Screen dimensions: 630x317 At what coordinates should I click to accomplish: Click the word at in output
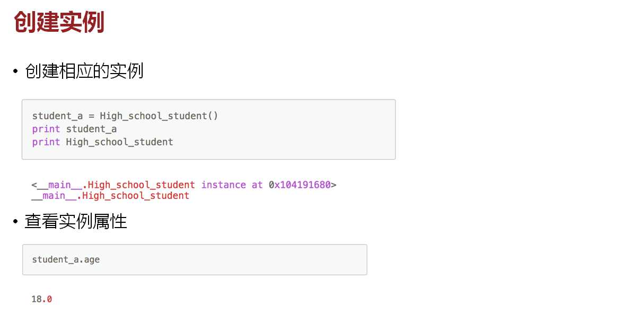point(257,185)
